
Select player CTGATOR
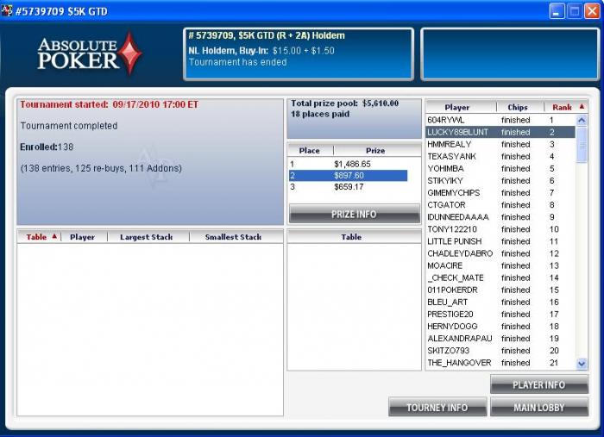pyautogui.click(x=500, y=205)
